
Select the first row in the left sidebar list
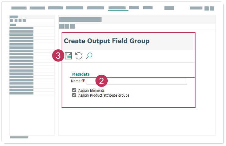point(21,28)
